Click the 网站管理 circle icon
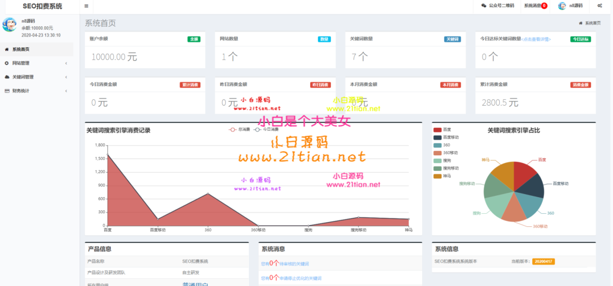The width and height of the screenshot is (613, 286). pyautogui.click(x=7, y=63)
